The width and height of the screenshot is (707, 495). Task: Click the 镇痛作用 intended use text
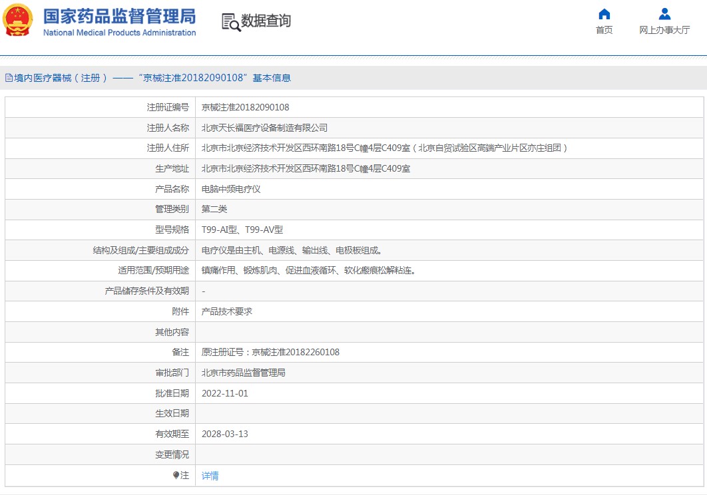(x=309, y=271)
